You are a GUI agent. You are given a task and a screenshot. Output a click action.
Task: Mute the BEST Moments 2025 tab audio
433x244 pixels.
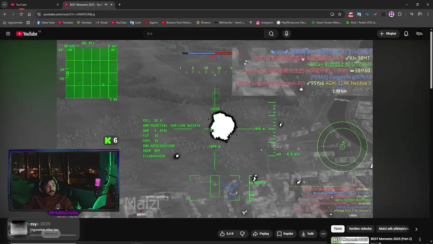pos(106,5)
